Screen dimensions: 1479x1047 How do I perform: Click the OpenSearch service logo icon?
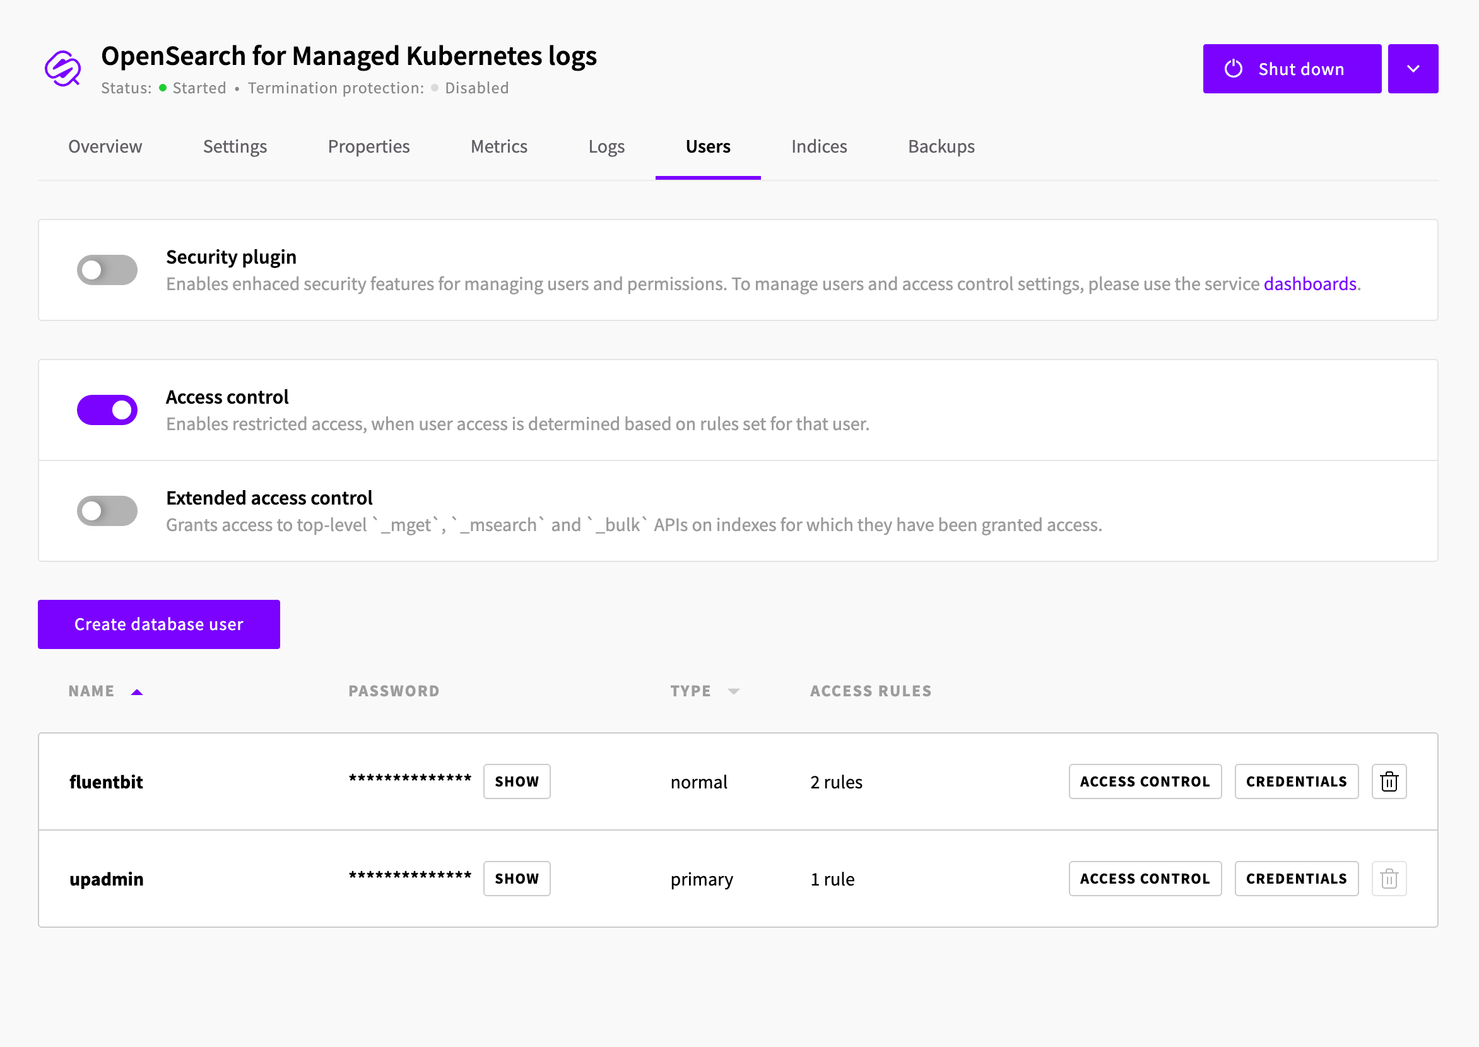coord(62,68)
